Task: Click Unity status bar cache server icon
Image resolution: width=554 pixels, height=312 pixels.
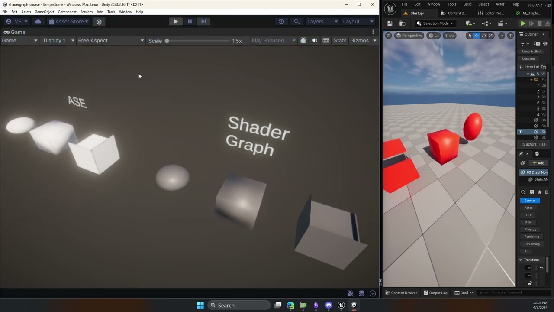Action: (361, 293)
